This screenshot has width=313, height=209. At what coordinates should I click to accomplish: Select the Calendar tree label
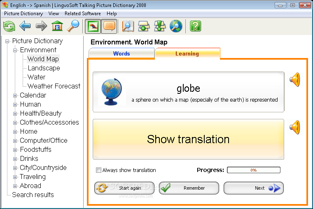[x=33, y=95]
